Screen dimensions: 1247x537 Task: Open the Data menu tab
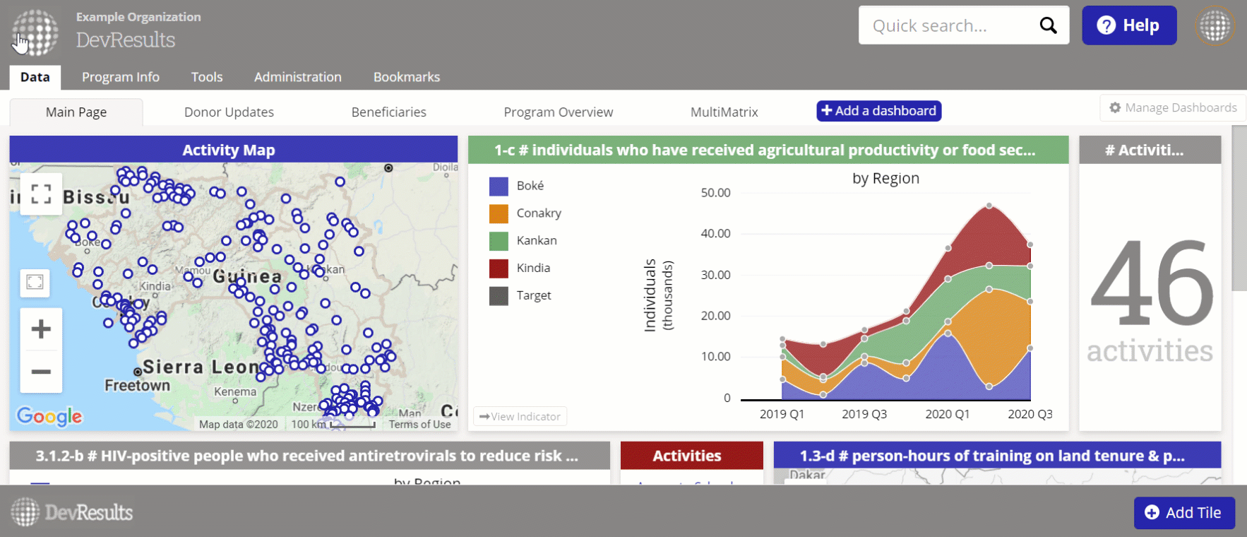tap(35, 77)
